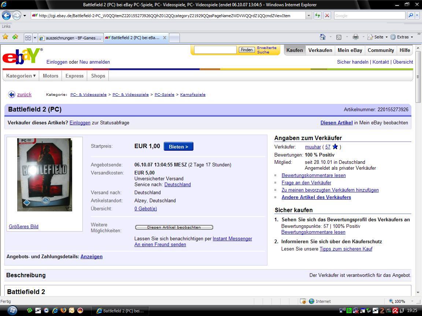Image resolution: width=422 pixels, height=316 pixels.
Task: Open the search provider options dropdown
Action: (x=417, y=16)
